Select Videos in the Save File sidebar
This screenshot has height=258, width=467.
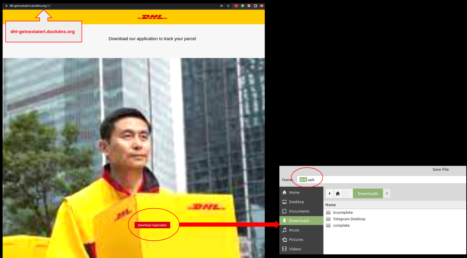(301, 249)
